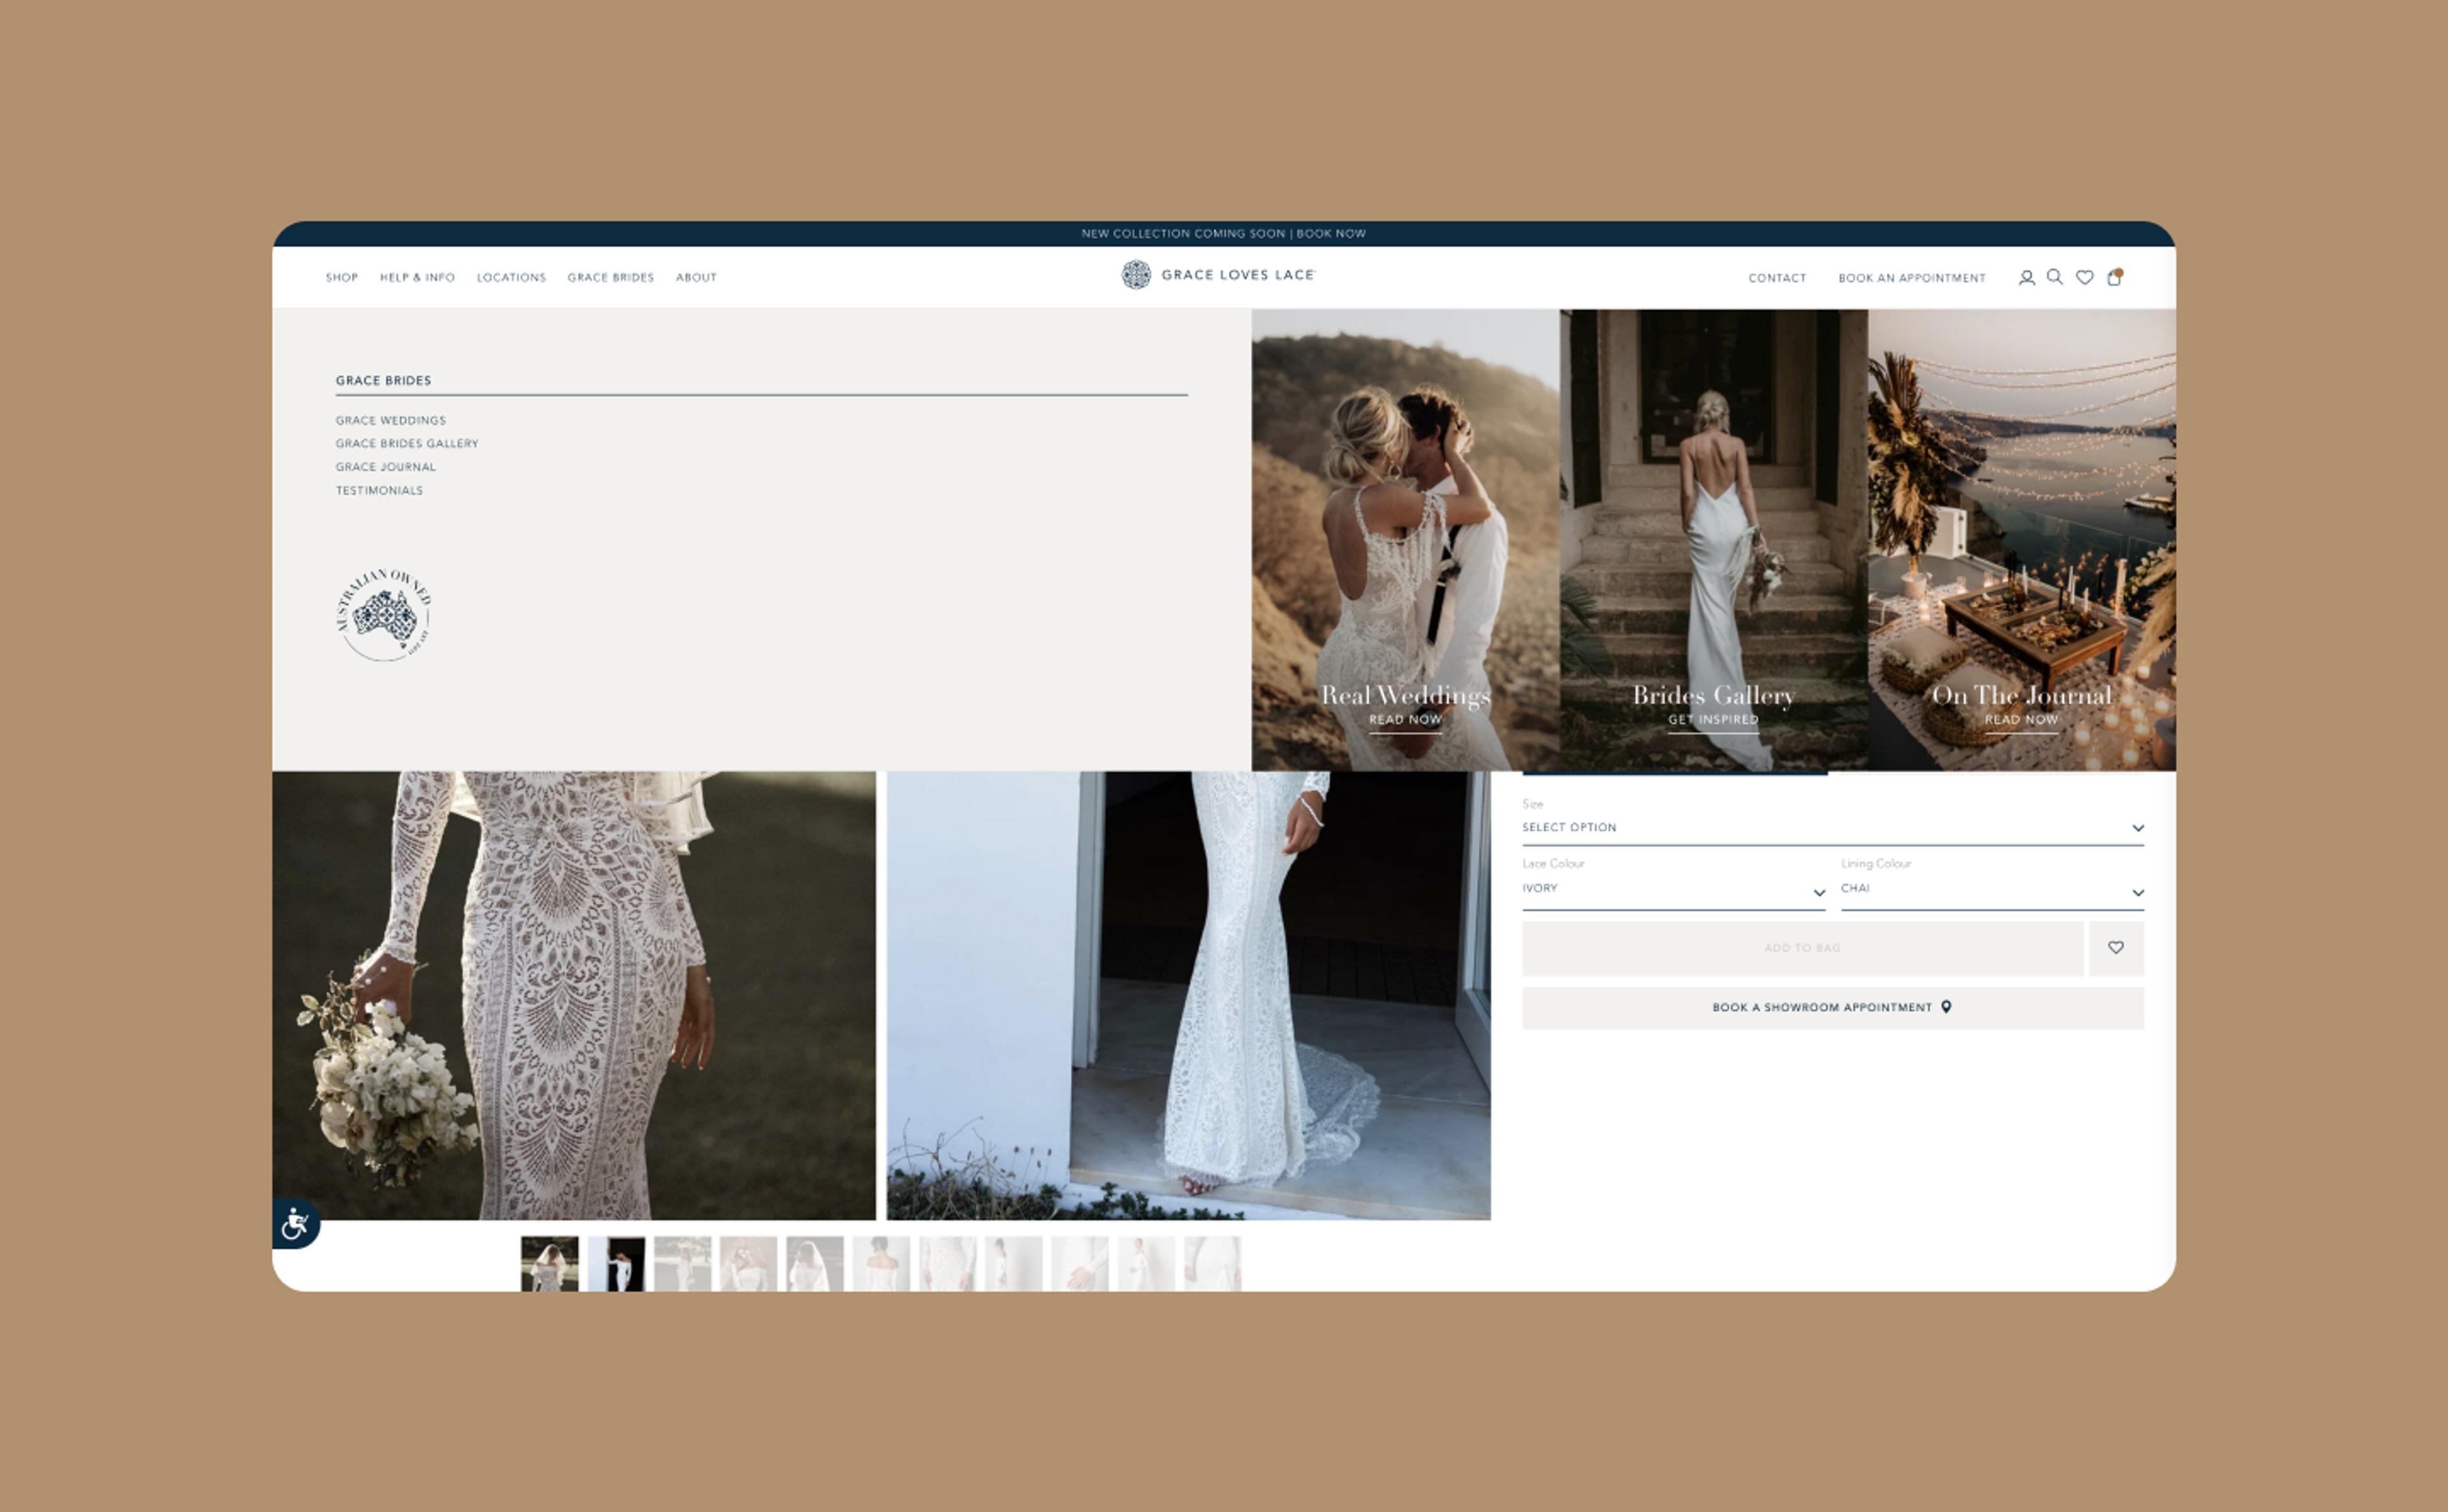Open the user account icon
The height and width of the screenshot is (1512, 2448).
[2026, 278]
